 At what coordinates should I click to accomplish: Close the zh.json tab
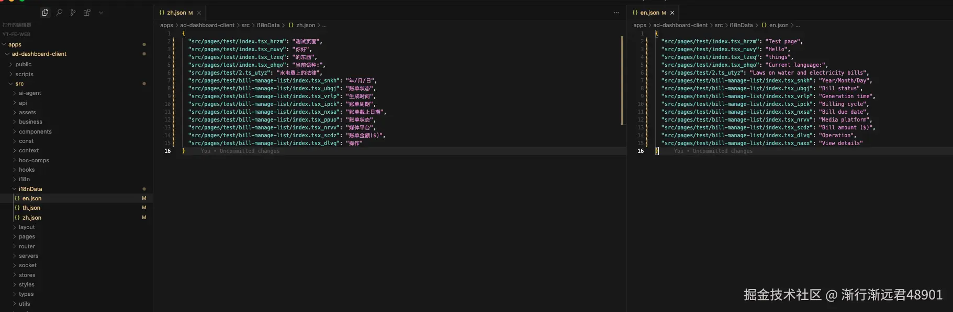[x=199, y=13]
